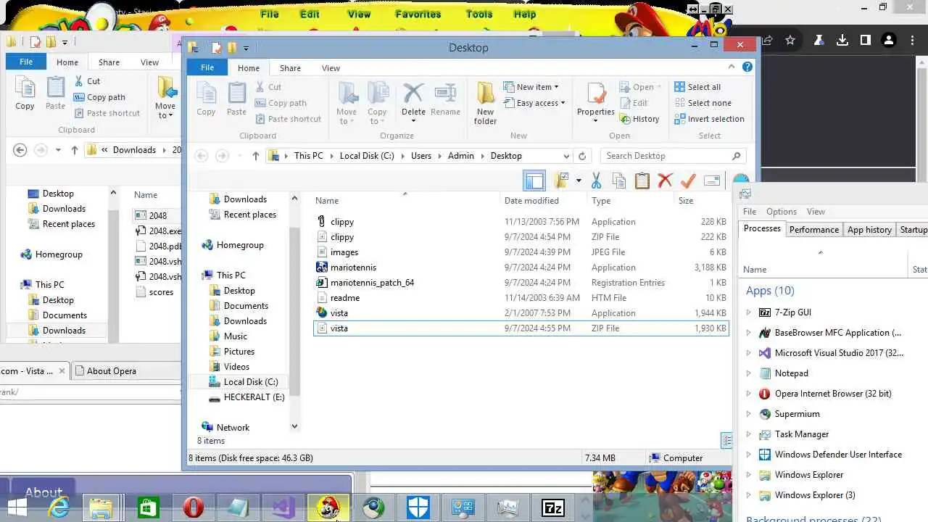
Task: Click History in the Open group
Action: [x=639, y=119]
